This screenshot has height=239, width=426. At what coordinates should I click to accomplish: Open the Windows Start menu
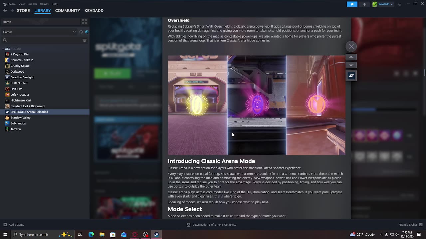coord(5,235)
